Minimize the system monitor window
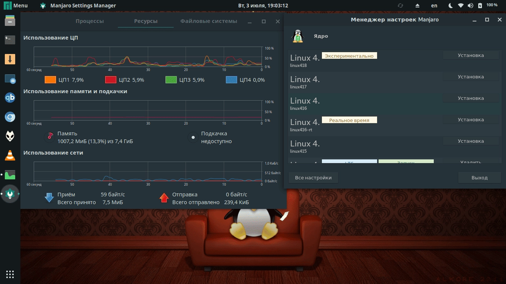This screenshot has height=284, width=506. click(x=250, y=21)
